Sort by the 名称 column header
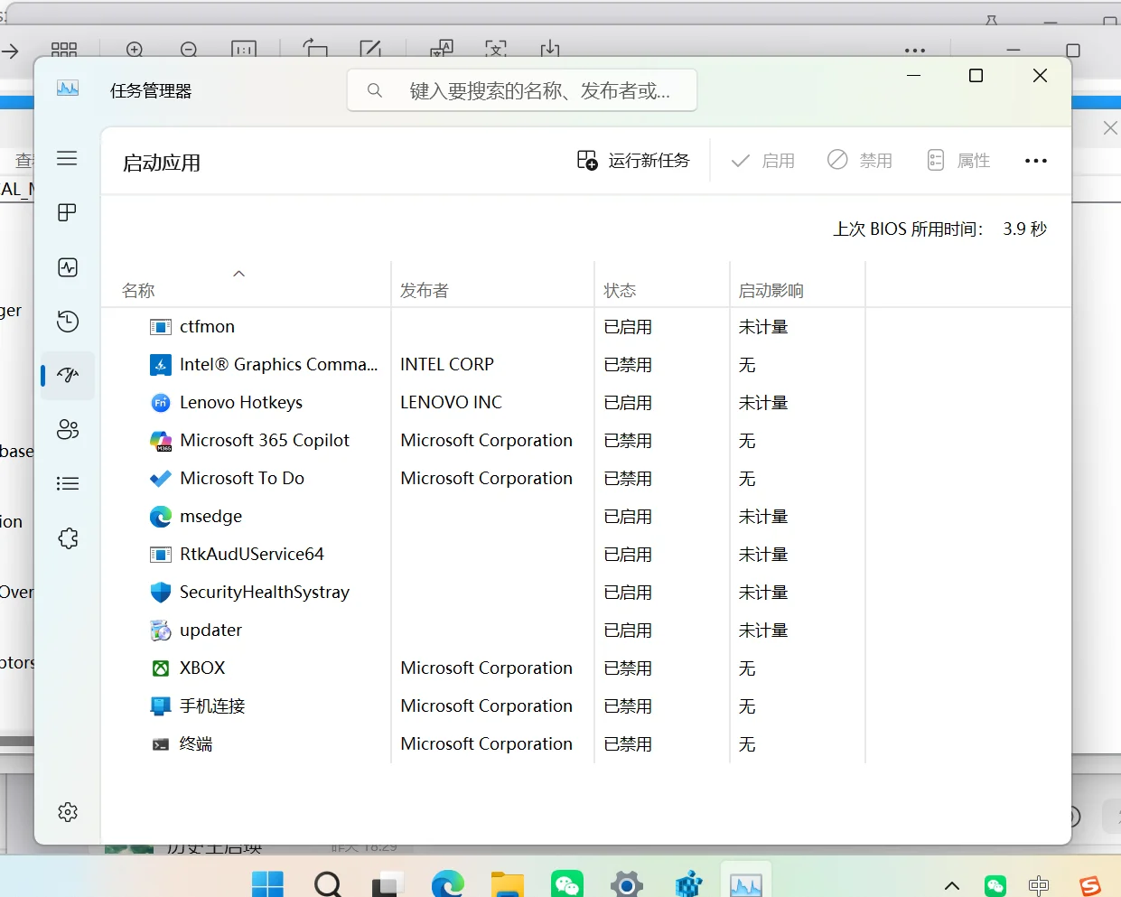1121x897 pixels. coord(138,291)
